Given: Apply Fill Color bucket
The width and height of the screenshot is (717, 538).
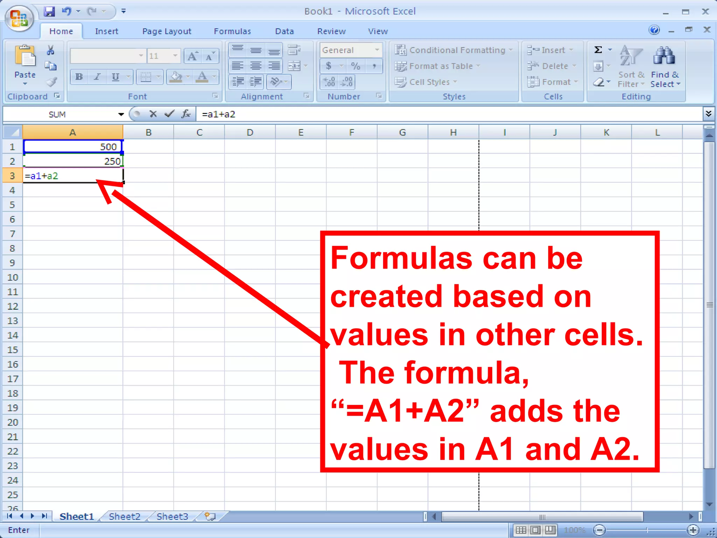Looking at the screenshot, I should click(176, 77).
